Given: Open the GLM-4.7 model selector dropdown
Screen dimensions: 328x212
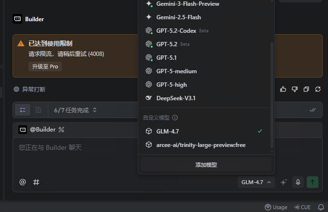Looking at the screenshot, I should [256, 182].
